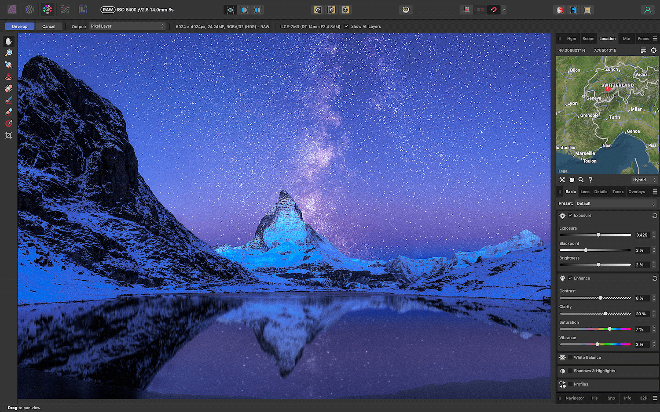Click the Clarity value stepper arrows
Viewport: 660px width, 412px height.
coord(654,314)
